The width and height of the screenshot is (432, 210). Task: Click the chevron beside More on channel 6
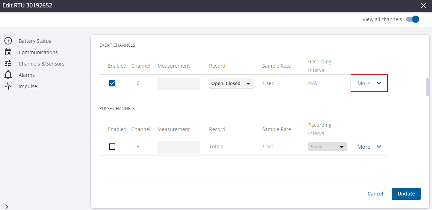379,84
